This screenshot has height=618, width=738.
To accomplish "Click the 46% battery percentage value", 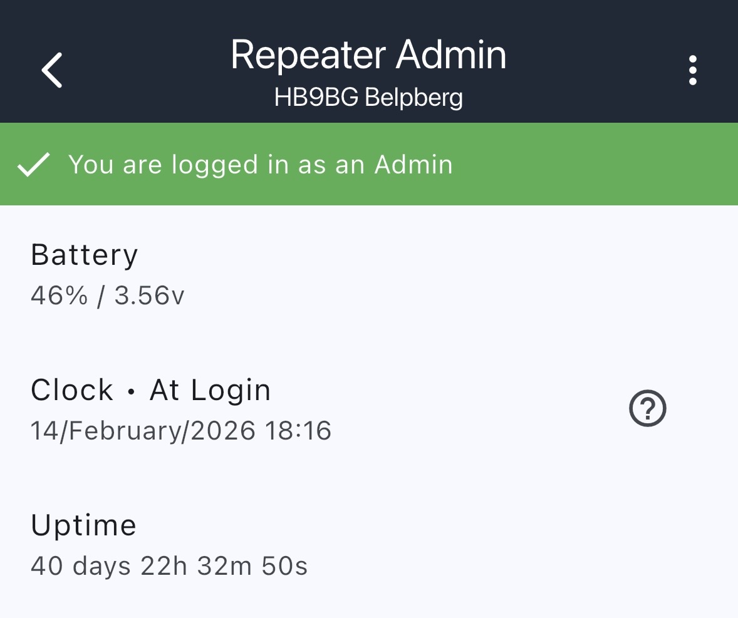I will tap(60, 296).
